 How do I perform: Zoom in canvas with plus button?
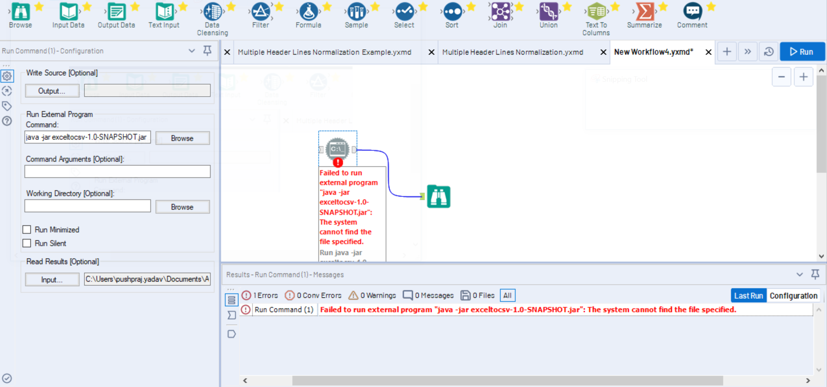[x=804, y=77]
